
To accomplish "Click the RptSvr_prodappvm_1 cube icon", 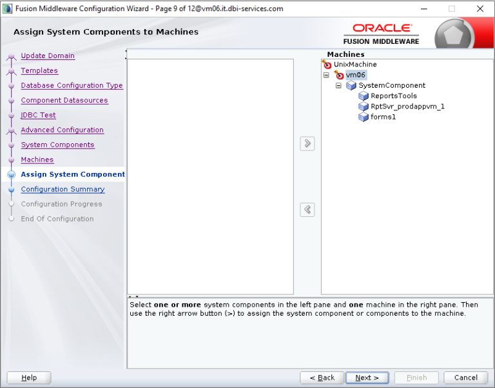I will [x=364, y=107].
